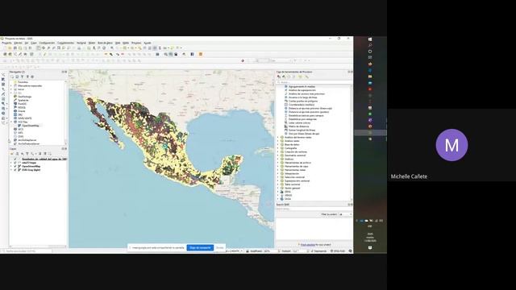Click the filter icon in Navegador panel
Viewport: 516px width, 290px height.
(22, 77)
